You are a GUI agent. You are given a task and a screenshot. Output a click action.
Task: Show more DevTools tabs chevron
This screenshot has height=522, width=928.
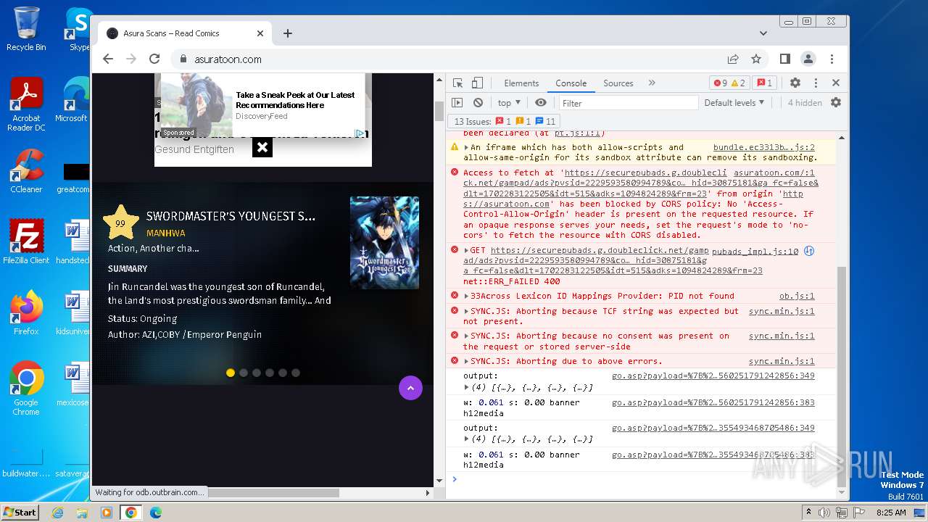[652, 83]
